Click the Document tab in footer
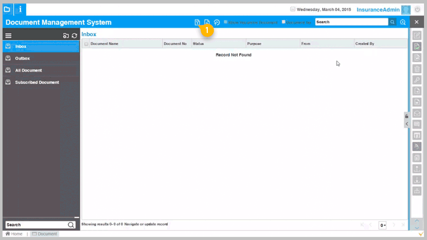 (x=45, y=233)
